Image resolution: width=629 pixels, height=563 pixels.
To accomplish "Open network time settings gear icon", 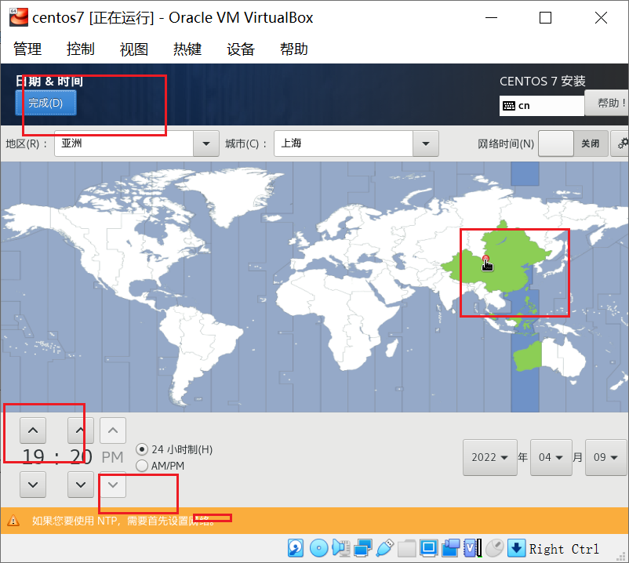I will pyautogui.click(x=621, y=143).
